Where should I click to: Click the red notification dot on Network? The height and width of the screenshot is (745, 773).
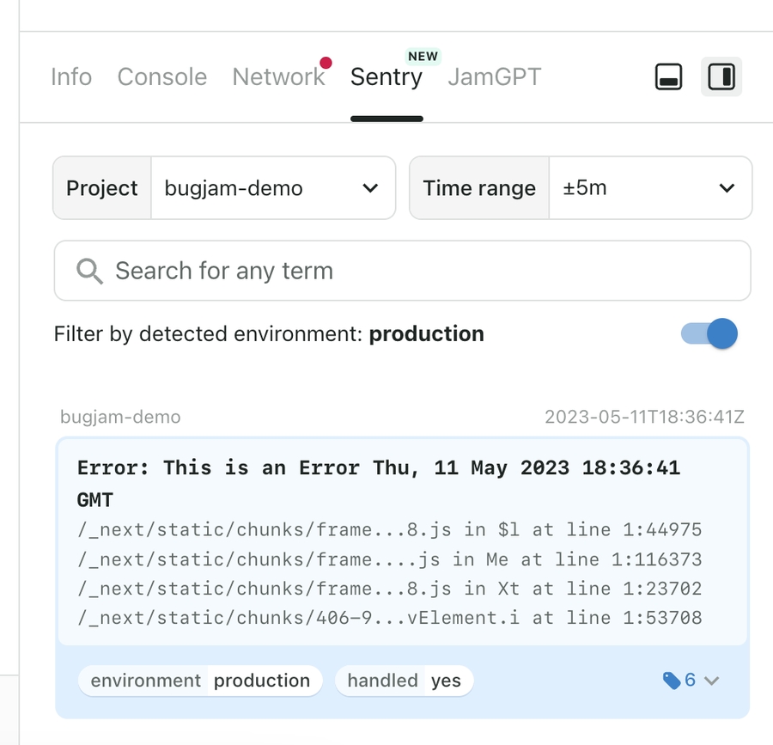[326, 63]
